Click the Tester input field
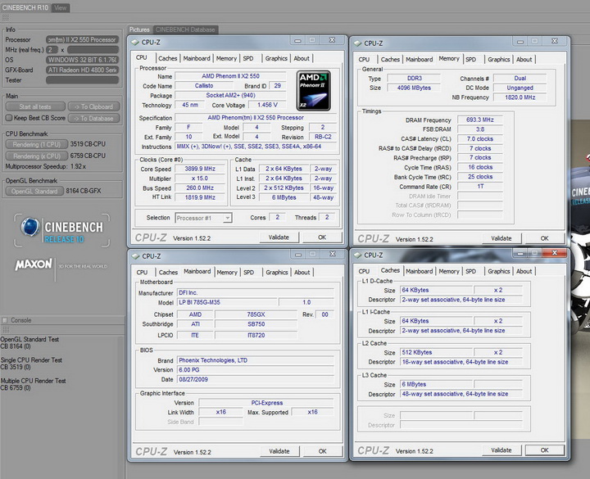The width and height of the screenshot is (590, 479). pyautogui.click(x=82, y=80)
